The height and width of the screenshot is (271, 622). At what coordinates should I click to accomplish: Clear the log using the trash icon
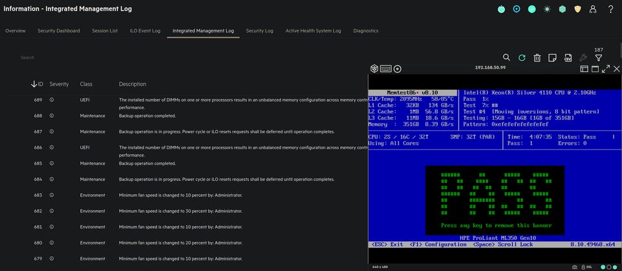pos(537,58)
